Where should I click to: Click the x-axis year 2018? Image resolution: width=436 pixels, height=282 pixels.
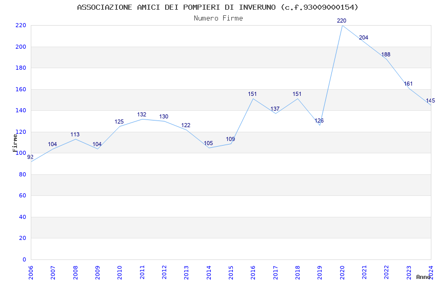298,272
